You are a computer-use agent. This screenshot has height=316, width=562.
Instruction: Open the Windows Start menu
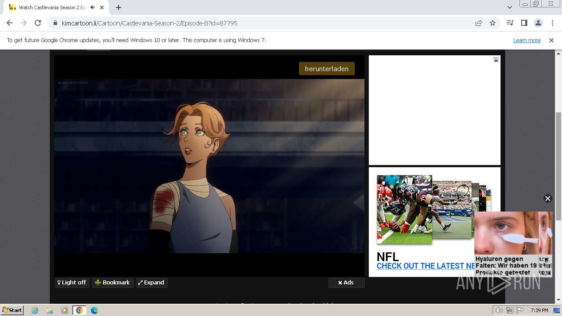12,310
